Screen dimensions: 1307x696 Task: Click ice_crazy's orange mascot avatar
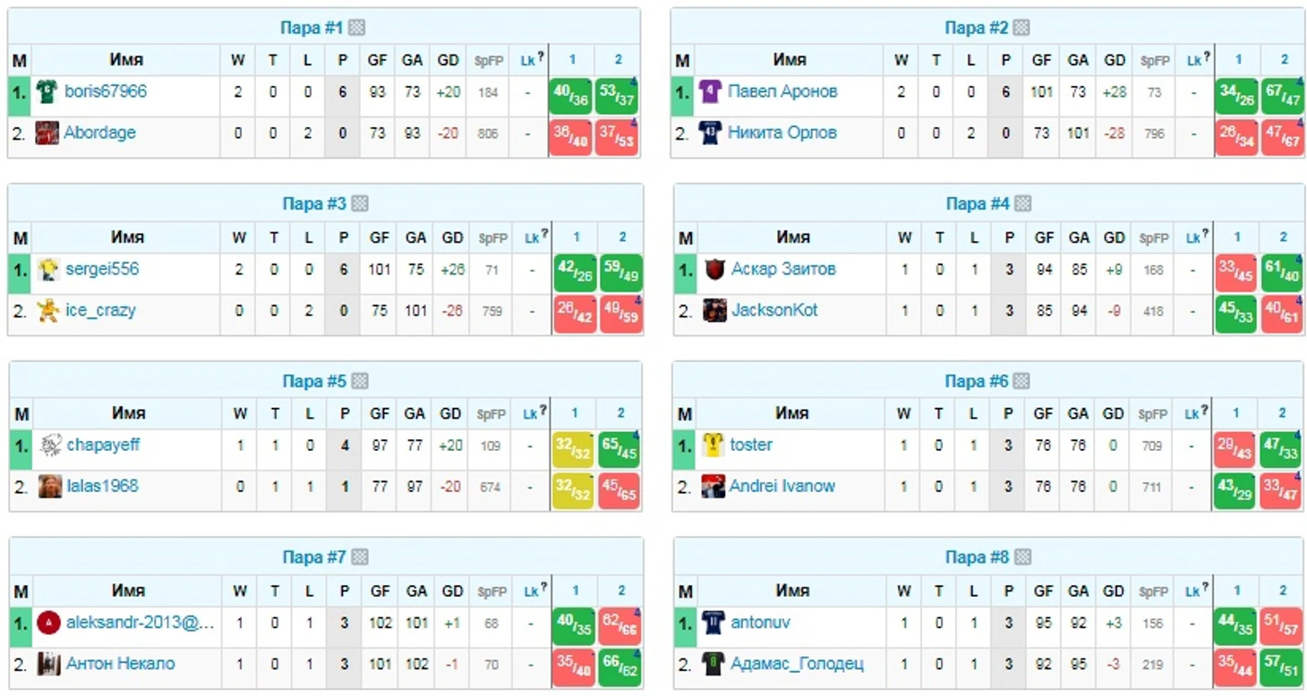[x=48, y=310]
